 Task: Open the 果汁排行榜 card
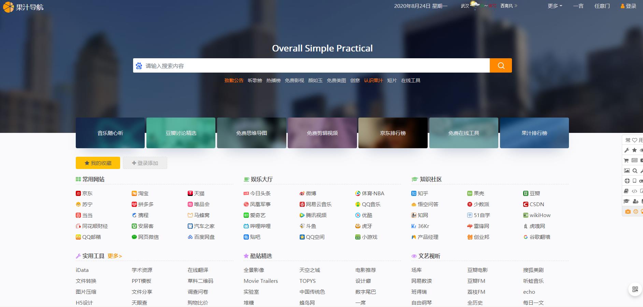click(x=534, y=133)
